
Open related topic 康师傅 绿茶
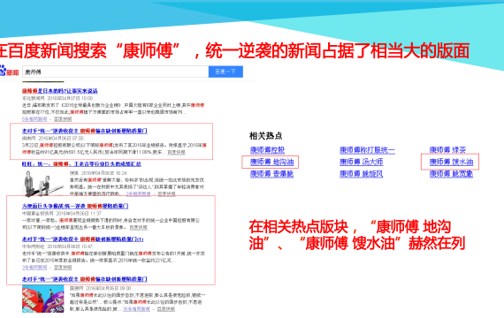[x=447, y=150]
